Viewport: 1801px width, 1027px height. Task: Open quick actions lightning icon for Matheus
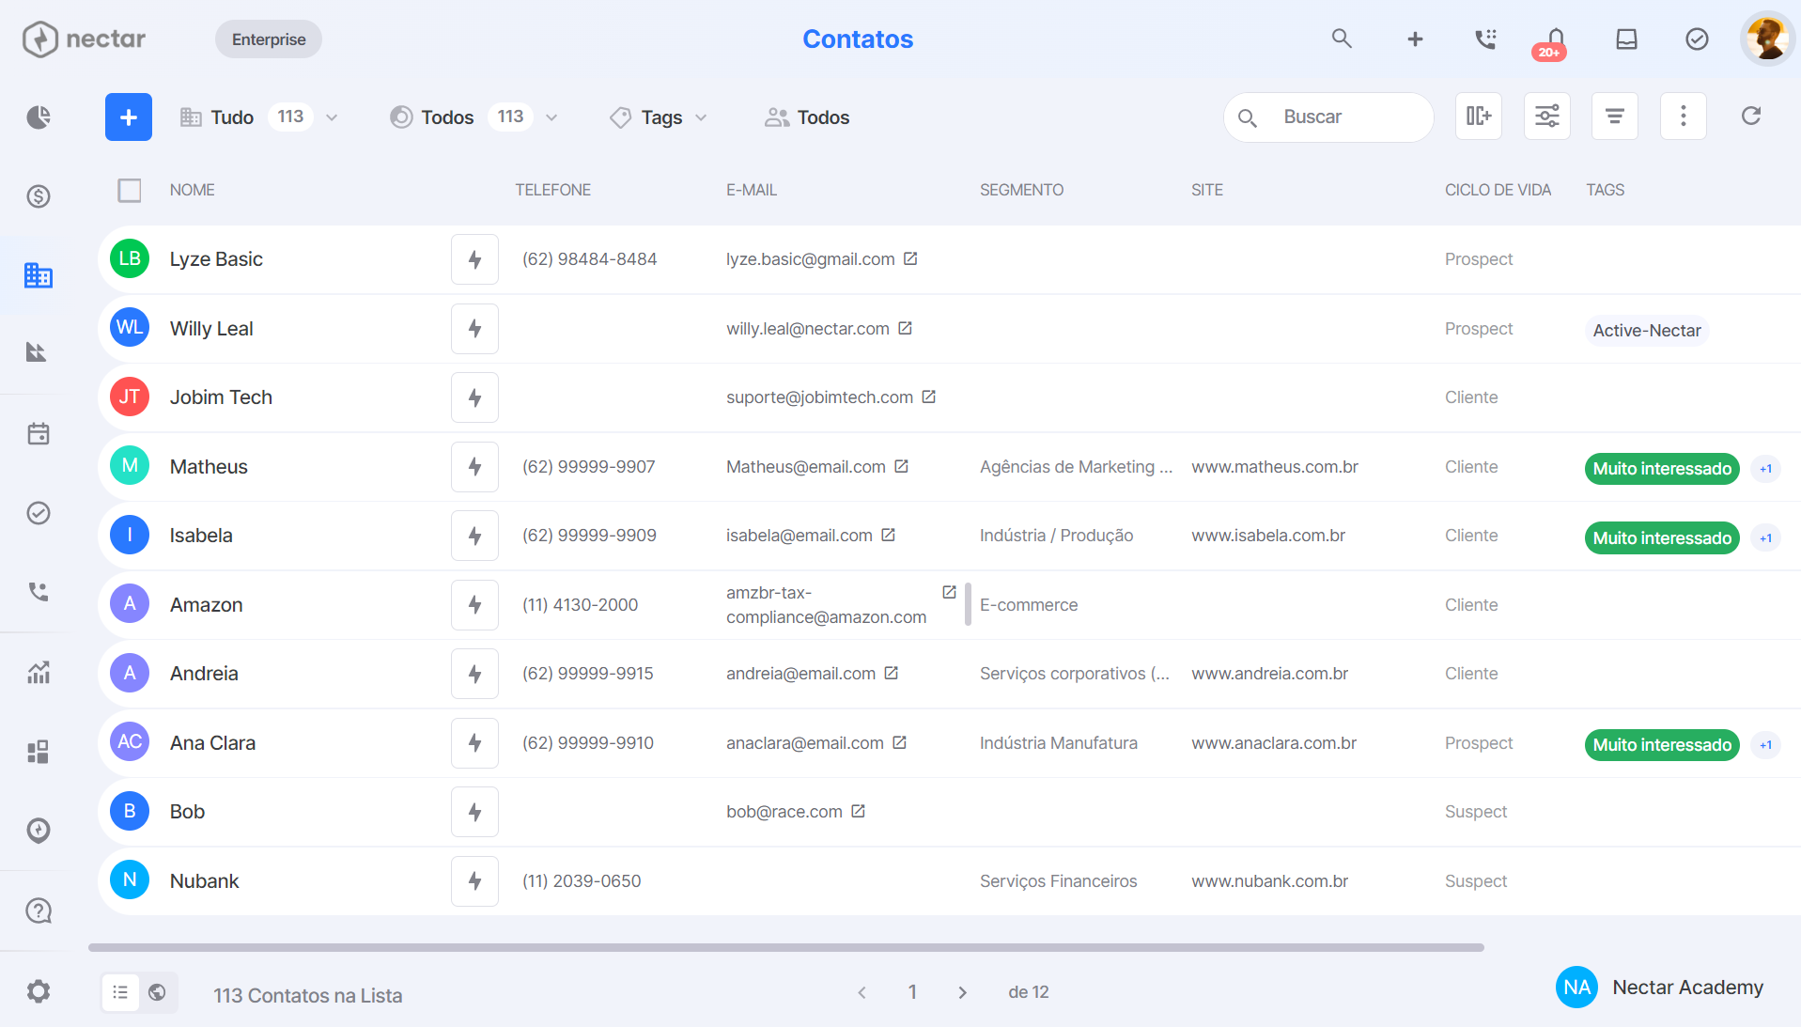(x=474, y=467)
